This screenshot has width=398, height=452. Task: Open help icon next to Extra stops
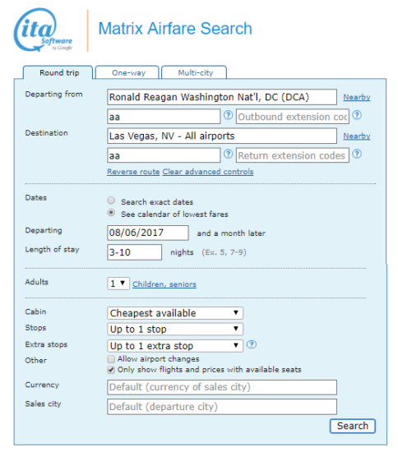(x=252, y=344)
